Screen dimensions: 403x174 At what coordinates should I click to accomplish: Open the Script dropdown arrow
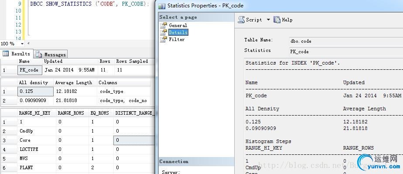268,20
